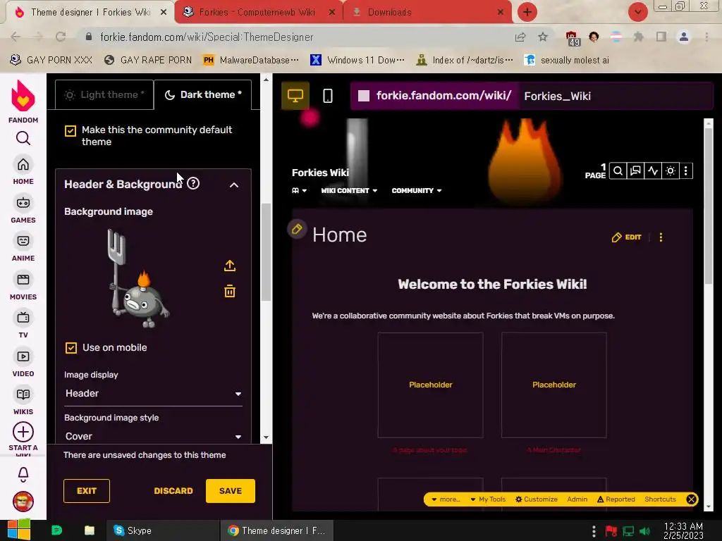Save the theme changes

[x=231, y=491]
